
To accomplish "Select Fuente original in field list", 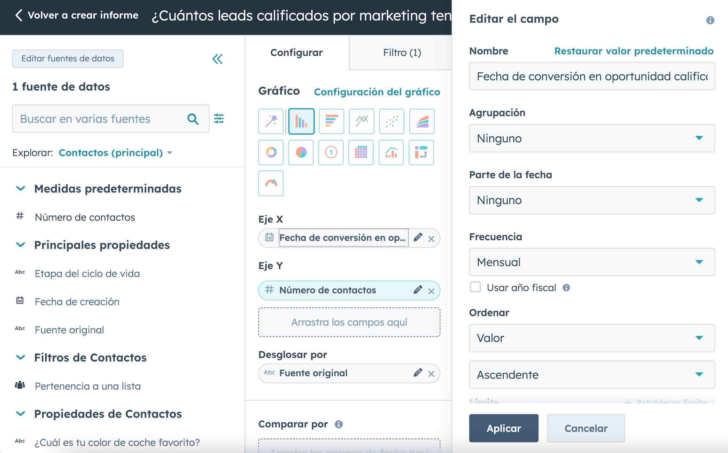I will (x=69, y=330).
